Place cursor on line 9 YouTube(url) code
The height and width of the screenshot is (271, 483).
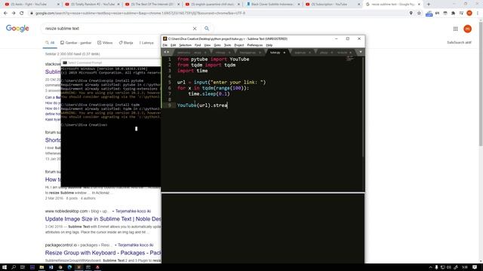point(202,105)
